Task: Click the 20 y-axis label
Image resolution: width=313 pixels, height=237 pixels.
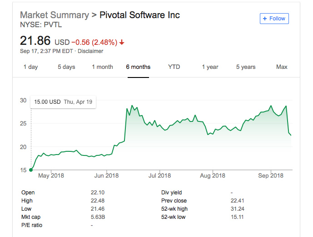Action: (23, 147)
